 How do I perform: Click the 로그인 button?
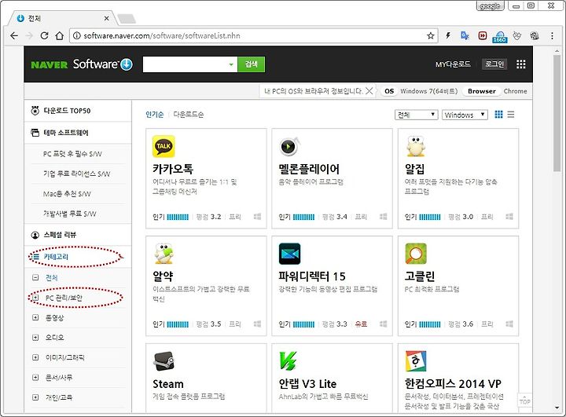494,64
